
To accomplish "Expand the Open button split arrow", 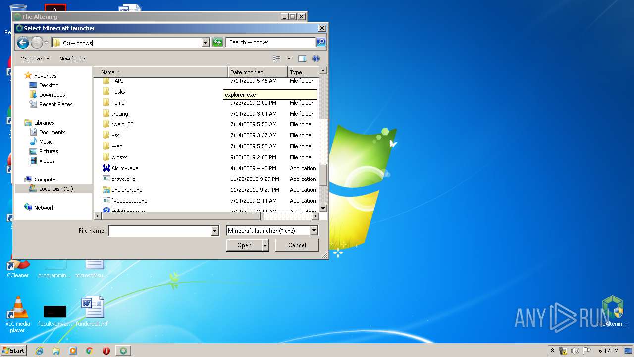I will coord(265,245).
